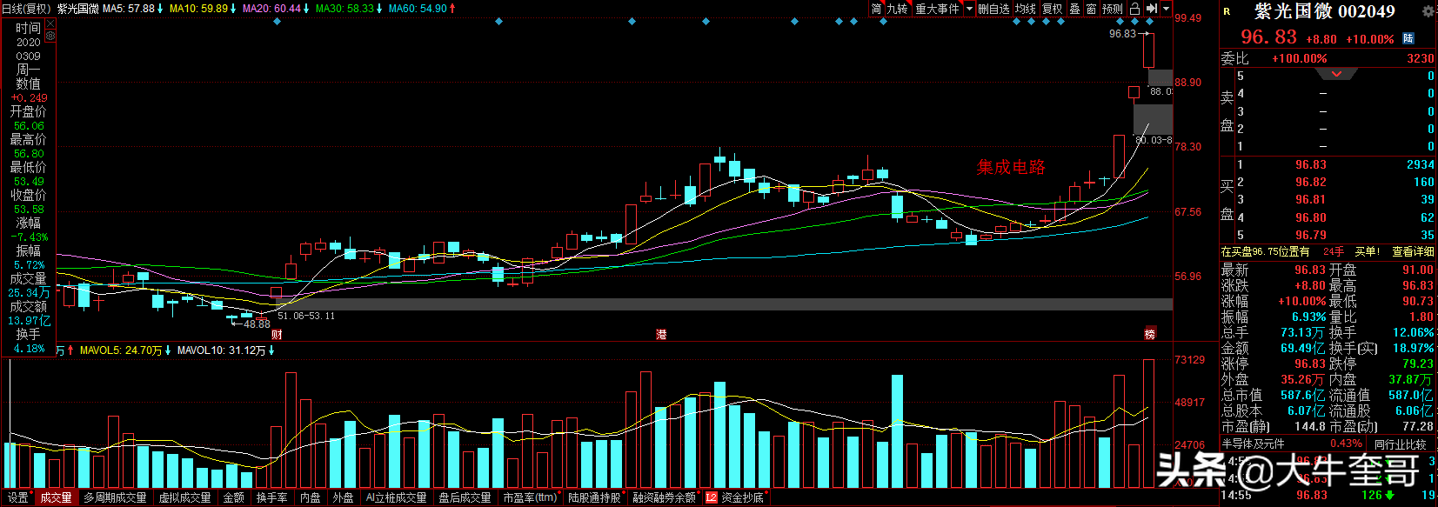This screenshot has width=1438, height=507.
Task: Switch to 虚拟成交量 tab
Action: 184,497
